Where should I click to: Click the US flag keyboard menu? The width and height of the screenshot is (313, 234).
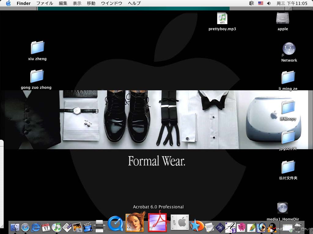click(x=260, y=3)
